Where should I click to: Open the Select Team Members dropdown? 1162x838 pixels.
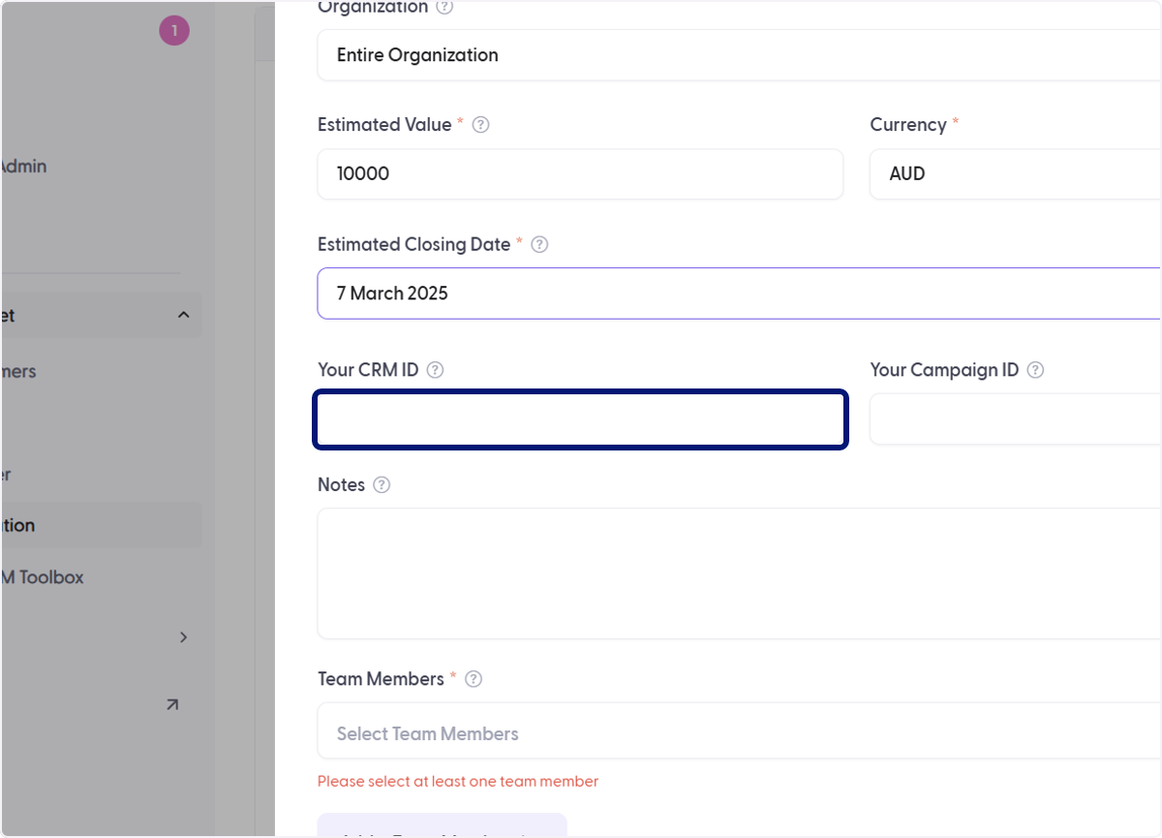click(x=739, y=733)
